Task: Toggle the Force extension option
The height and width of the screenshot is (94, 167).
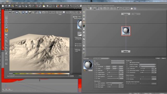Action: (x=75, y=46)
